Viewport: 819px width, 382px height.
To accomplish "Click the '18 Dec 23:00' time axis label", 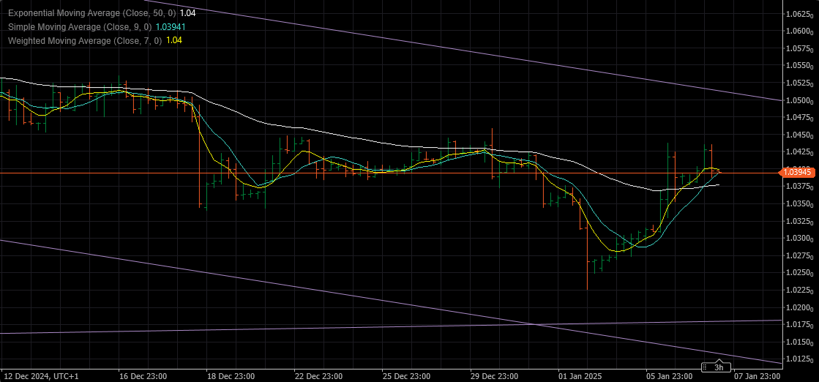I will pyautogui.click(x=231, y=376).
